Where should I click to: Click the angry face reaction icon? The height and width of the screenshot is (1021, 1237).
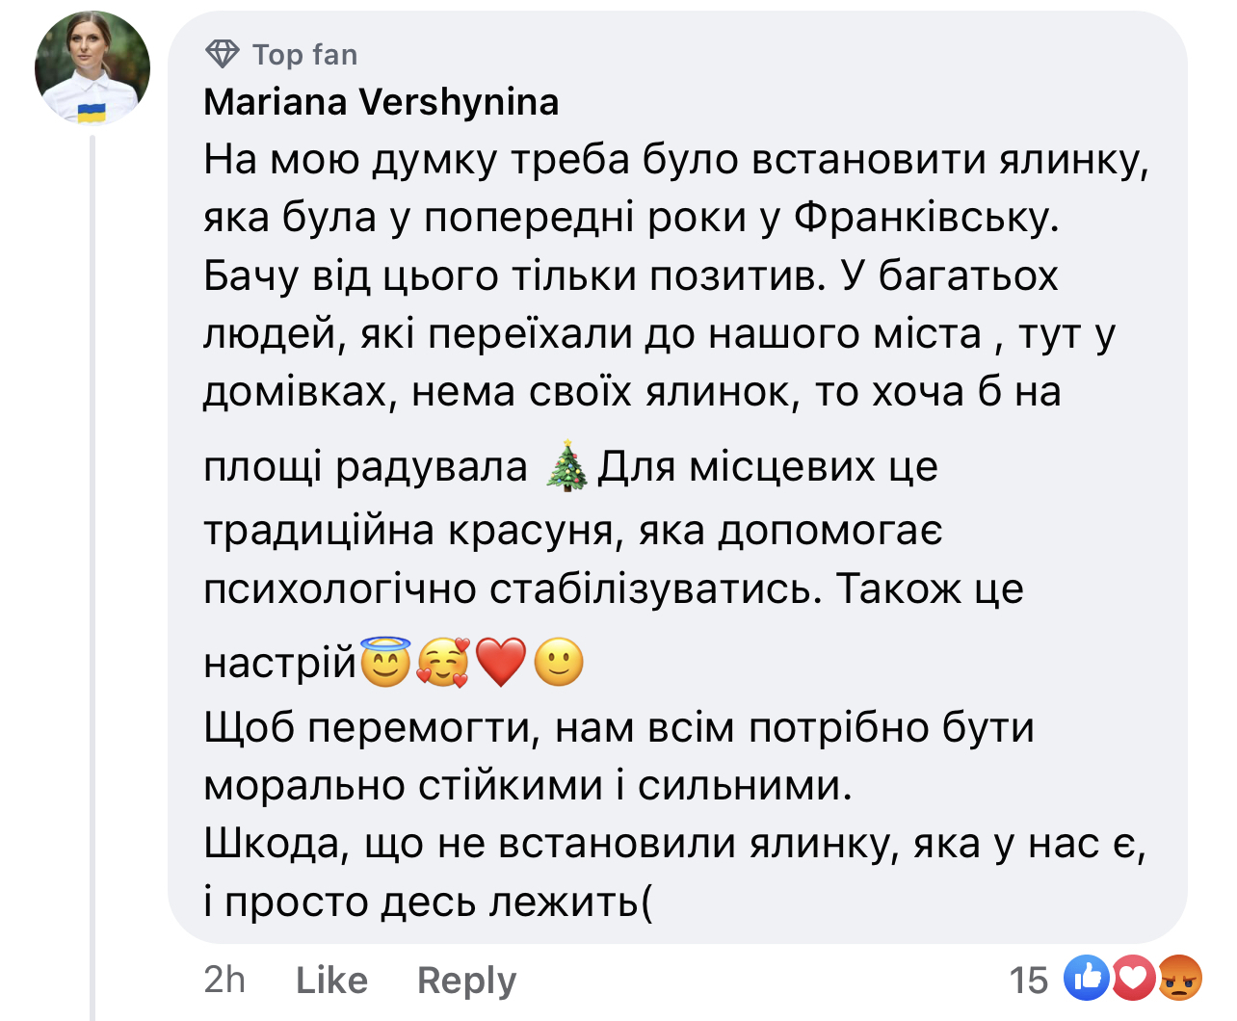(1179, 979)
